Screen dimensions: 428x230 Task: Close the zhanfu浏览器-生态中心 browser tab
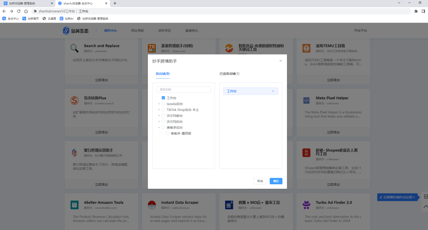click(106, 3)
